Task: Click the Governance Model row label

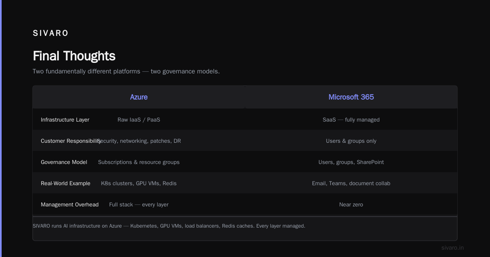Action: [x=64, y=162]
